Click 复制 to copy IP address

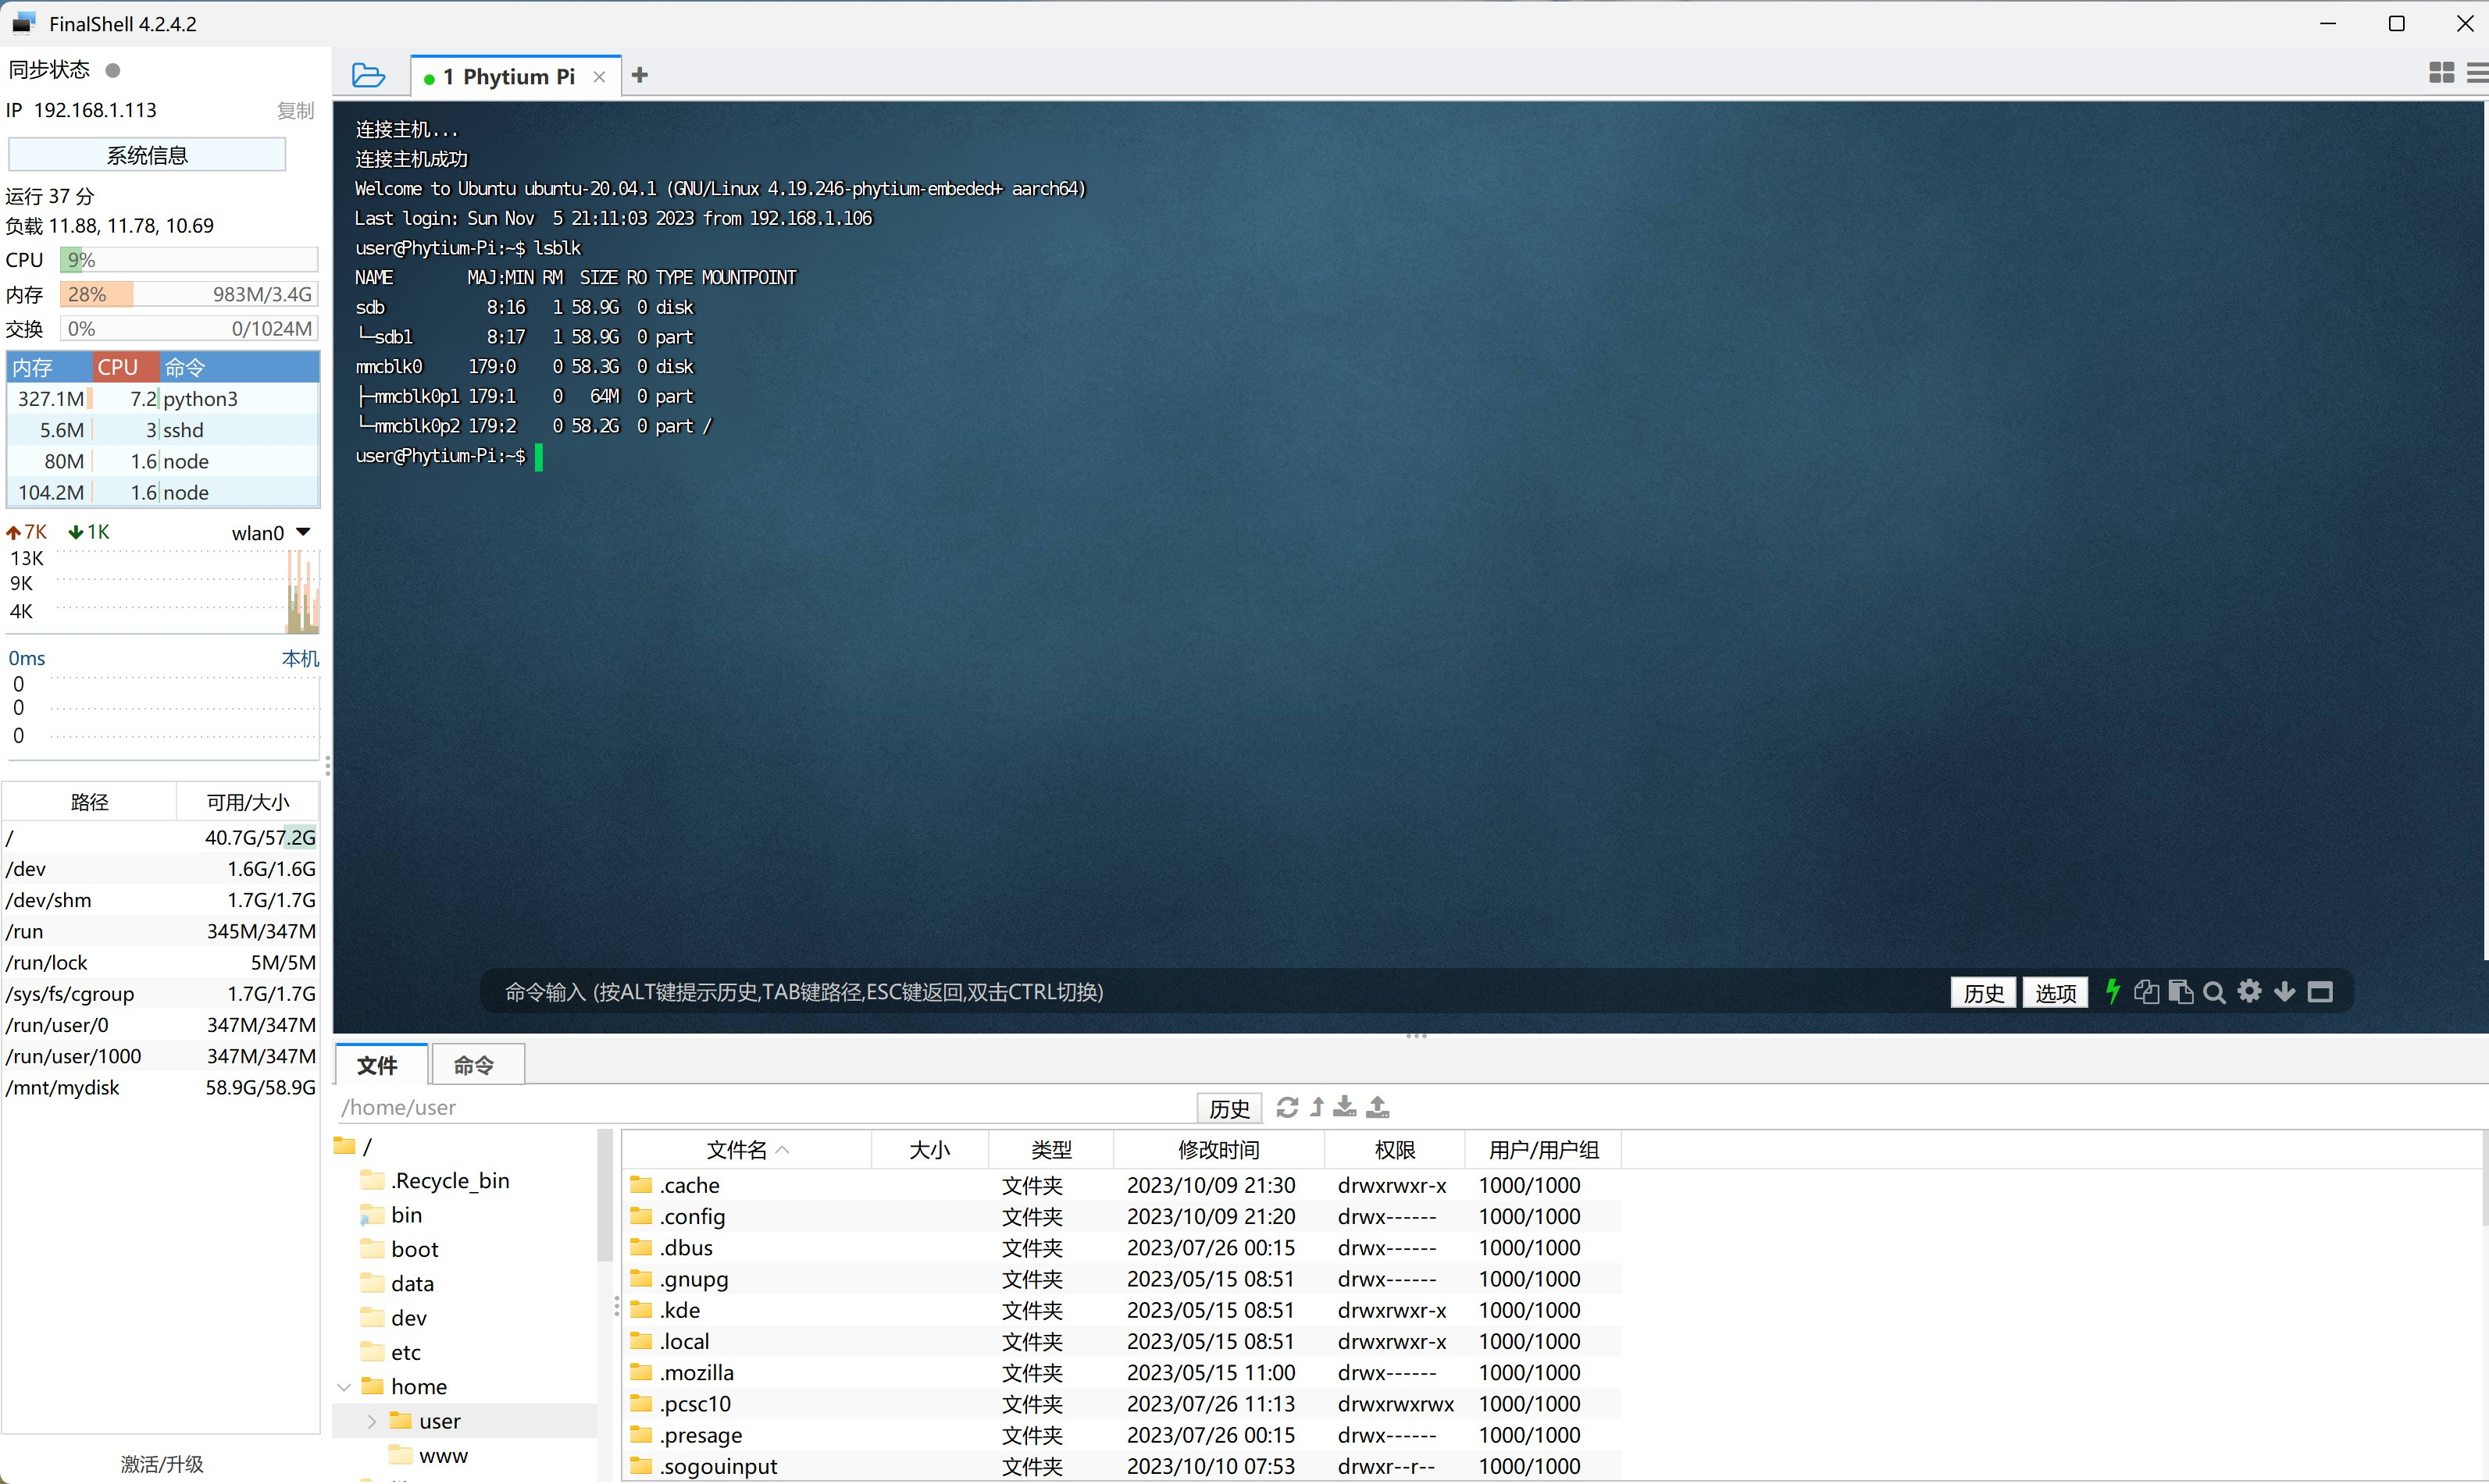[295, 110]
